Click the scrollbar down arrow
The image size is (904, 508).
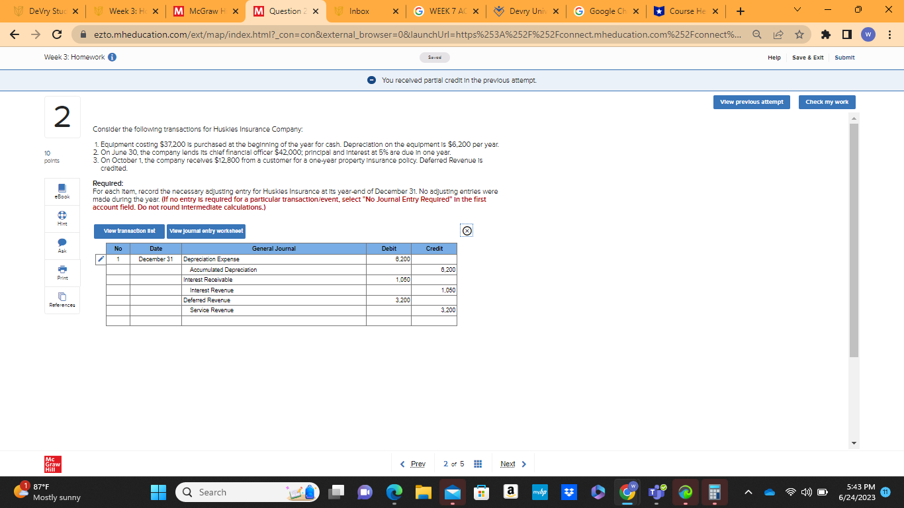pyautogui.click(x=854, y=443)
